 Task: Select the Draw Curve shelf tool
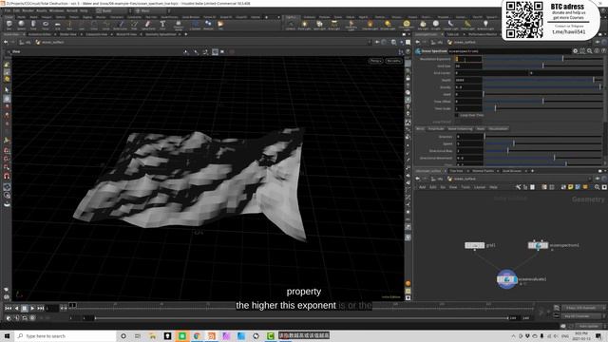click(x=121, y=25)
